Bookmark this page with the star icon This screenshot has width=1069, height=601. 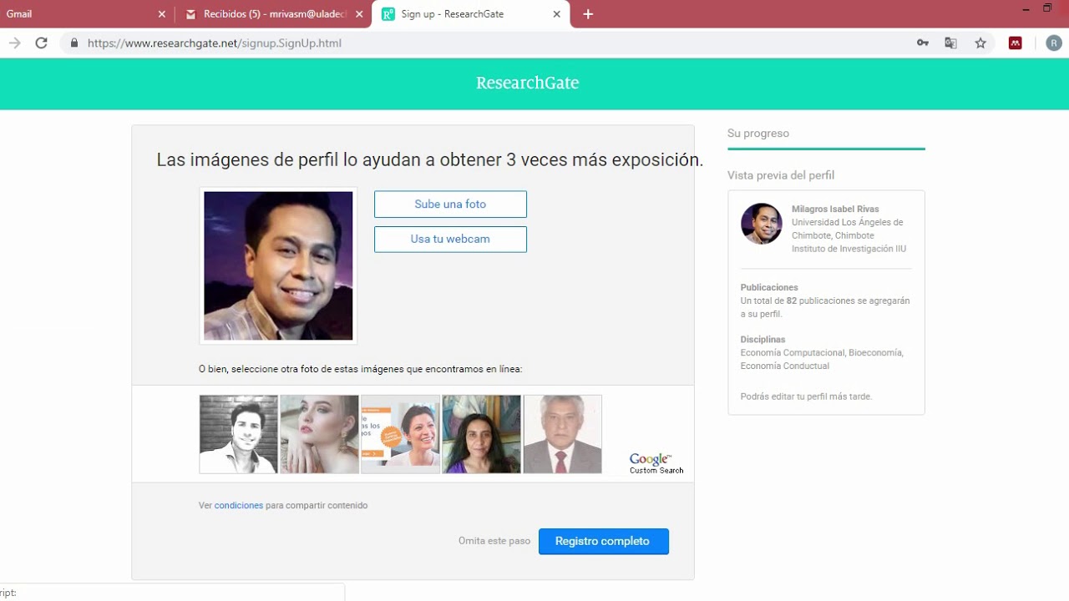[x=980, y=43]
